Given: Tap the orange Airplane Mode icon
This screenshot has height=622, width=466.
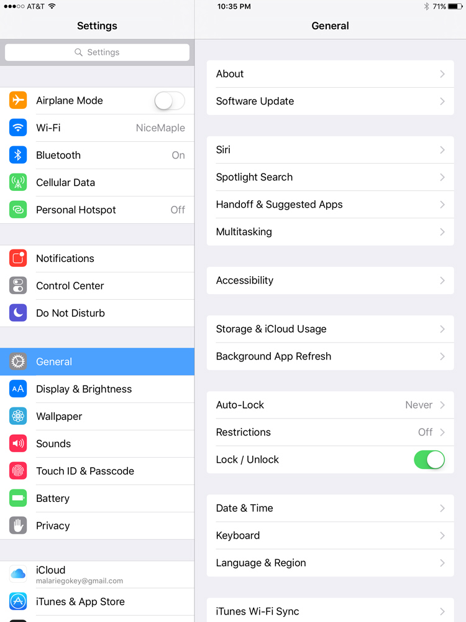Looking at the screenshot, I should pos(18,100).
